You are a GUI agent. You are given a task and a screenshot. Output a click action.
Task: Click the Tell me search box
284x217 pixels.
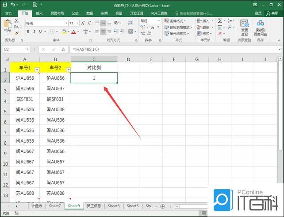pyautogui.click(x=194, y=13)
